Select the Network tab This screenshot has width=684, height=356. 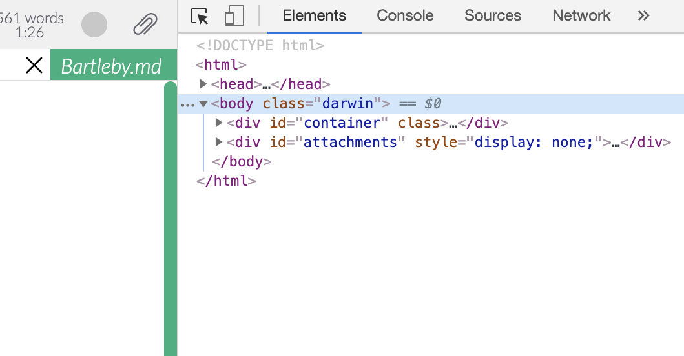point(581,16)
